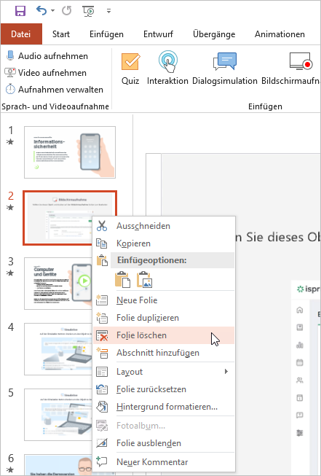Click Video aufnehmen in the ribbon

click(46, 73)
